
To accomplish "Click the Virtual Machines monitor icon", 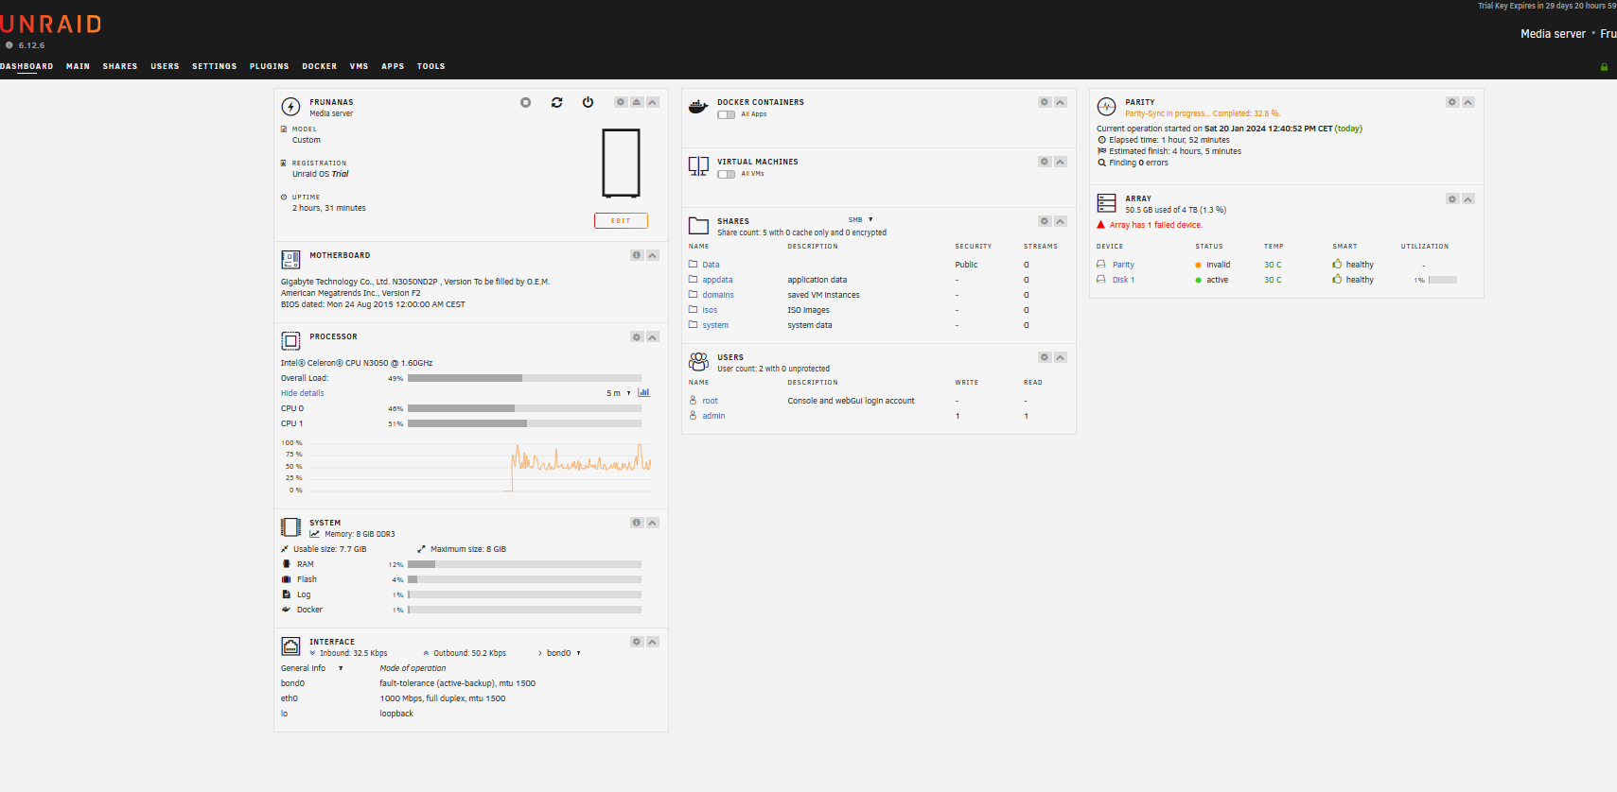I will pos(698,166).
